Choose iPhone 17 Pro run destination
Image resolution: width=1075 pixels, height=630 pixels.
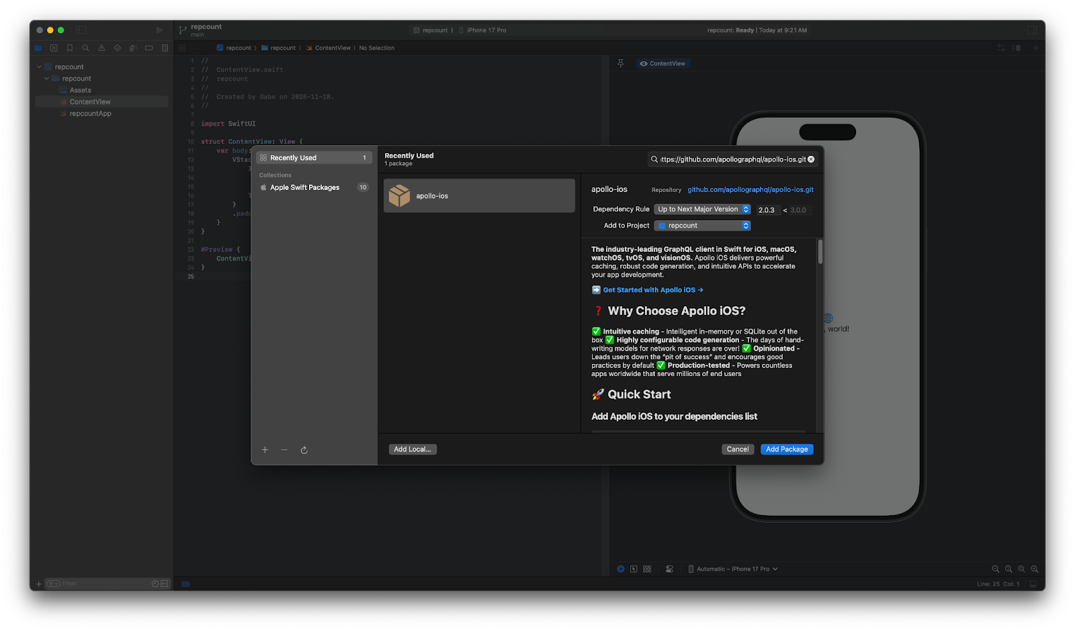point(482,30)
